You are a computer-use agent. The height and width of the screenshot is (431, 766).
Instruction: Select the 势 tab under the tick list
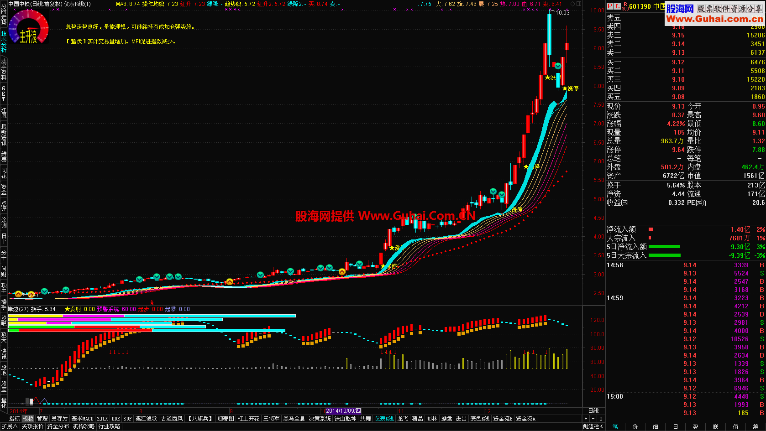(695, 426)
